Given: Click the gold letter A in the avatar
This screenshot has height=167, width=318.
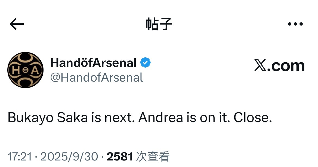Looking at the screenshot, I should click(35, 70).
